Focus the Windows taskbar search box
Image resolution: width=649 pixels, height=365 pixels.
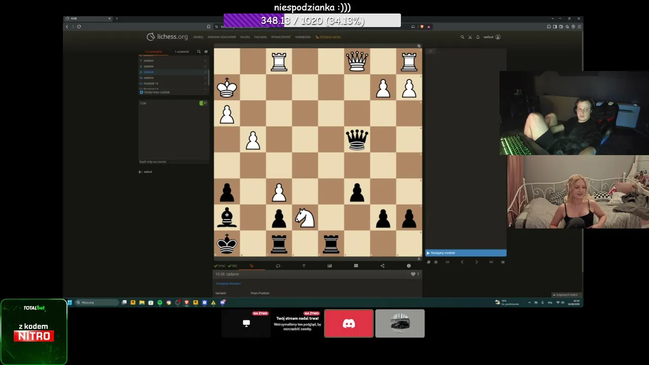click(x=97, y=303)
